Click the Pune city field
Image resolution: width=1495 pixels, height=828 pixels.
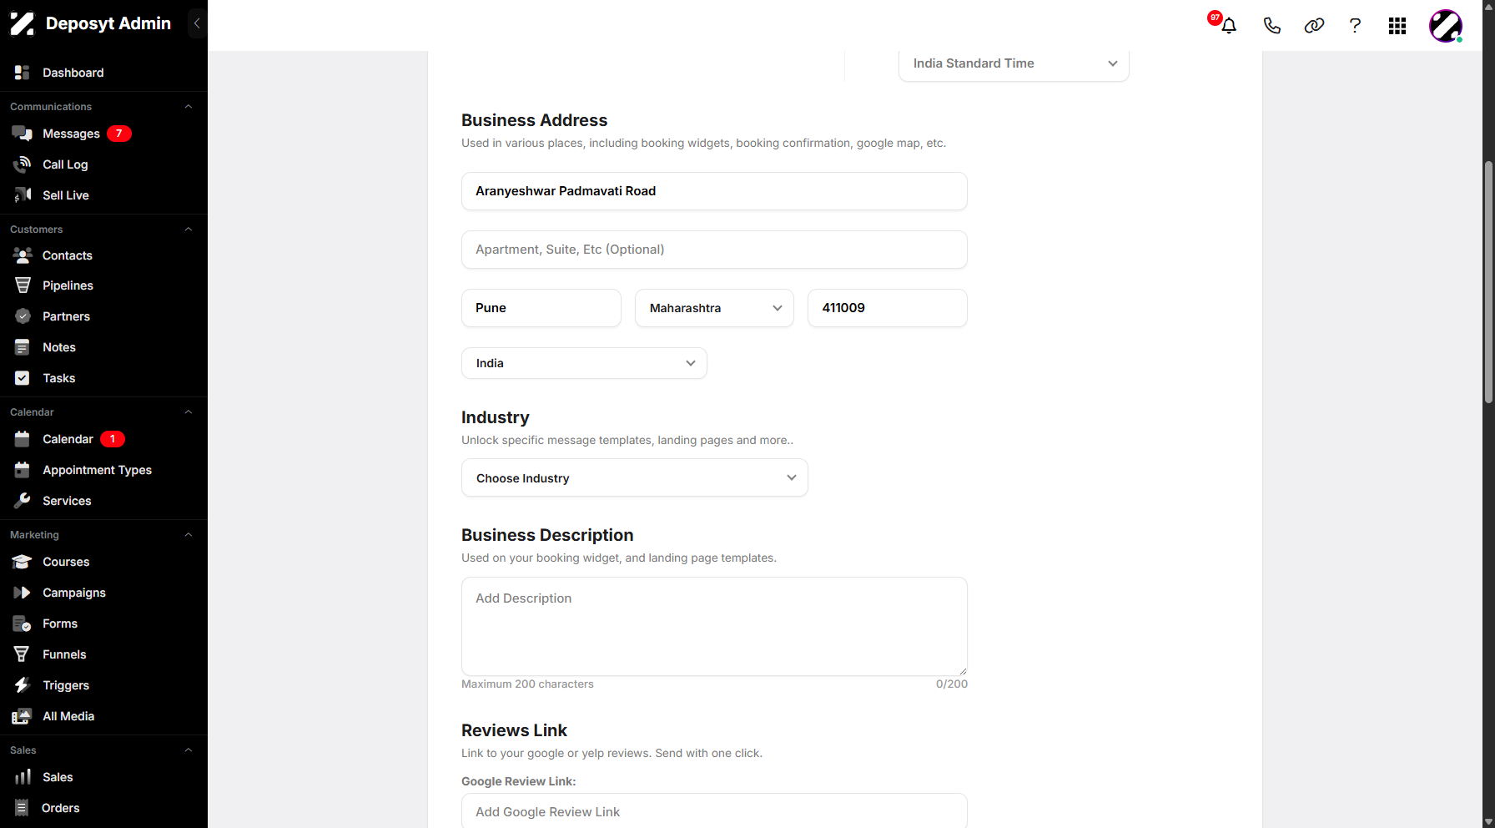pyautogui.click(x=541, y=308)
